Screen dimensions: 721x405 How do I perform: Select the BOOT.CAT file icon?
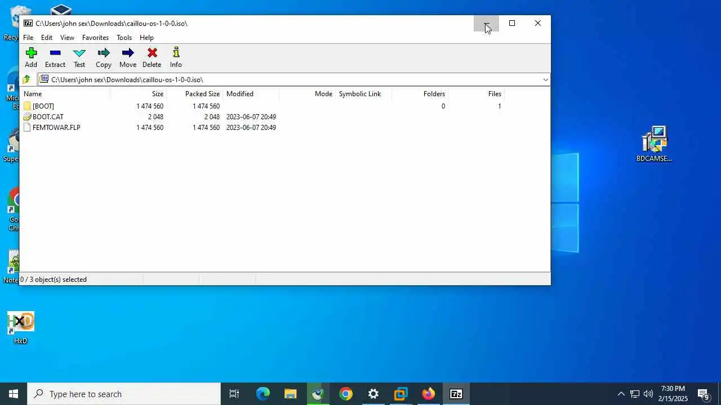(x=27, y=116)
